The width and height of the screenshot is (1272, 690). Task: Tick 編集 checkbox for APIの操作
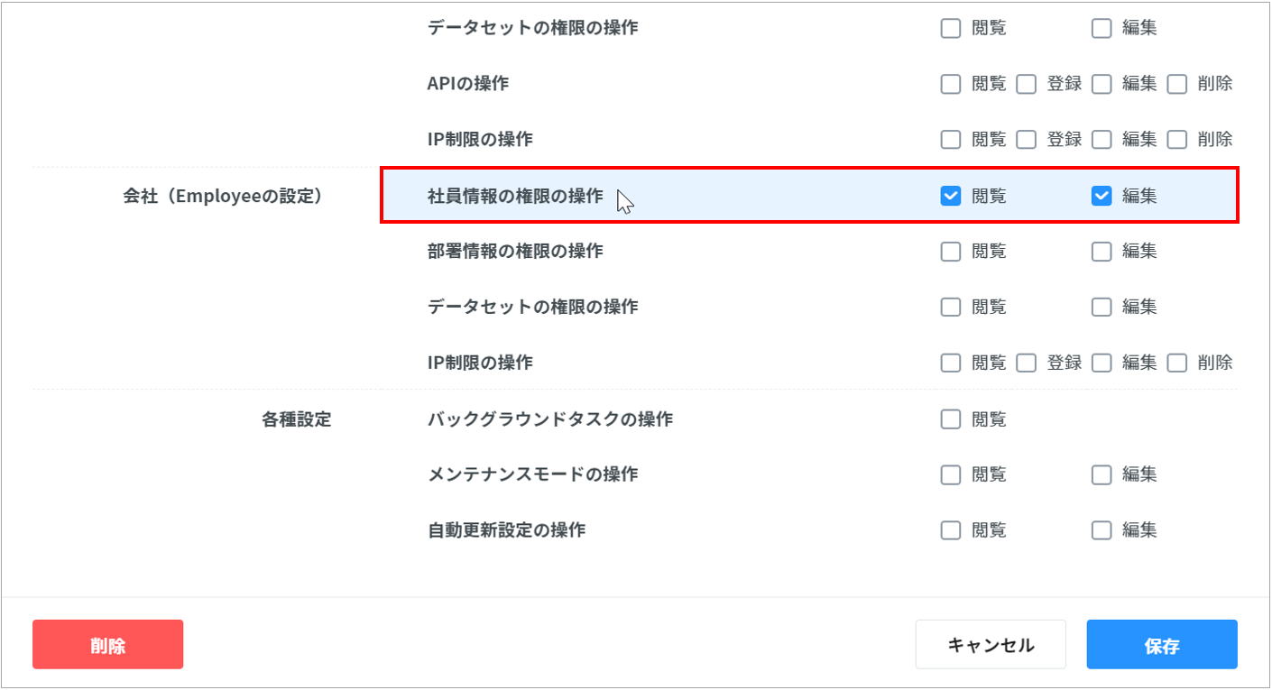pos(1101,85)
